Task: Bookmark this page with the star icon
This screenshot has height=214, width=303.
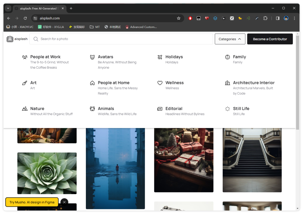Action: 178,18
